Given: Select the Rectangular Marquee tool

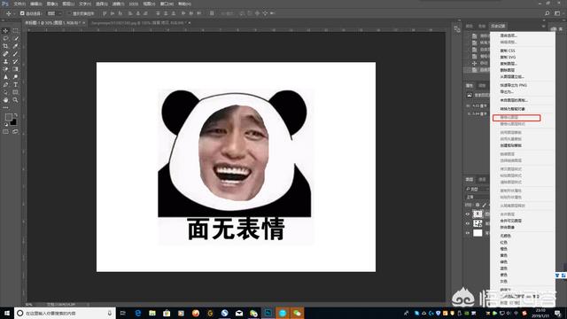Looking at the screenshot, I should pyautogui.click(x=15, y=31).
